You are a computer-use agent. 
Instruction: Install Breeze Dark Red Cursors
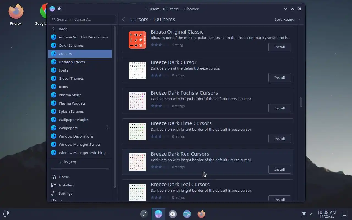(x=279, y=169)
